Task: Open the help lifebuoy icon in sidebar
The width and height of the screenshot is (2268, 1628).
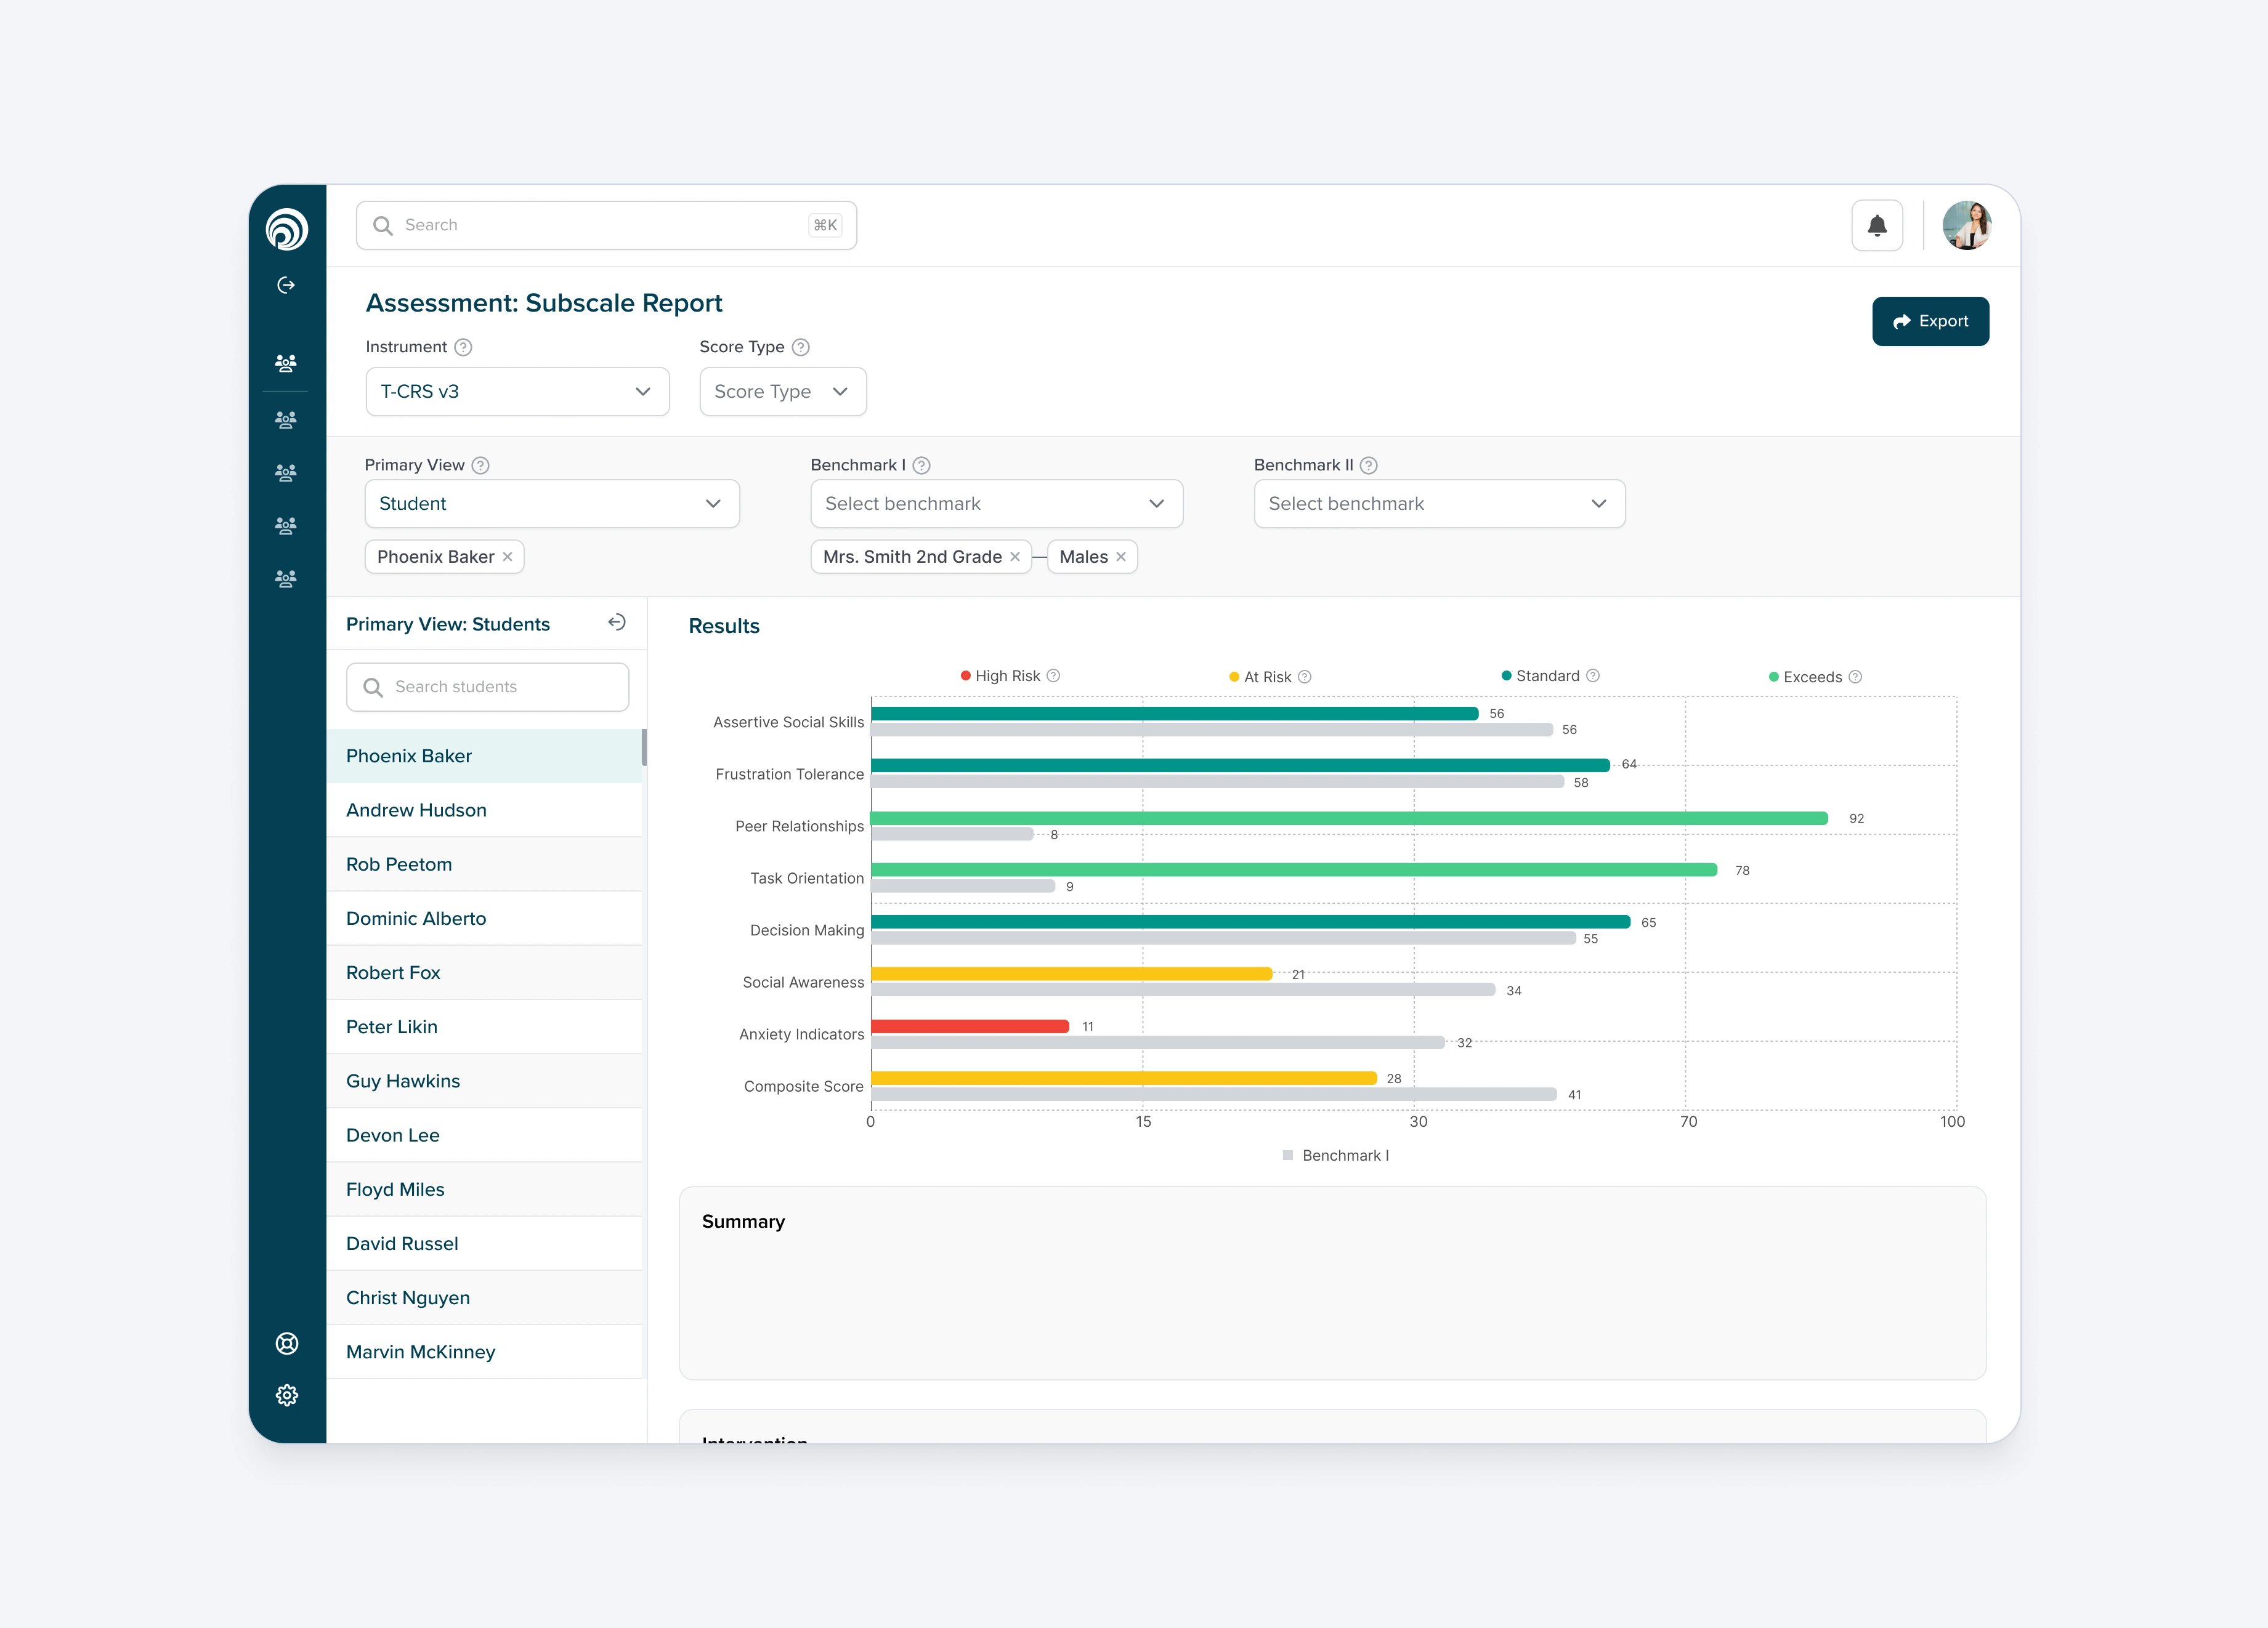Action: (287, 1343)
